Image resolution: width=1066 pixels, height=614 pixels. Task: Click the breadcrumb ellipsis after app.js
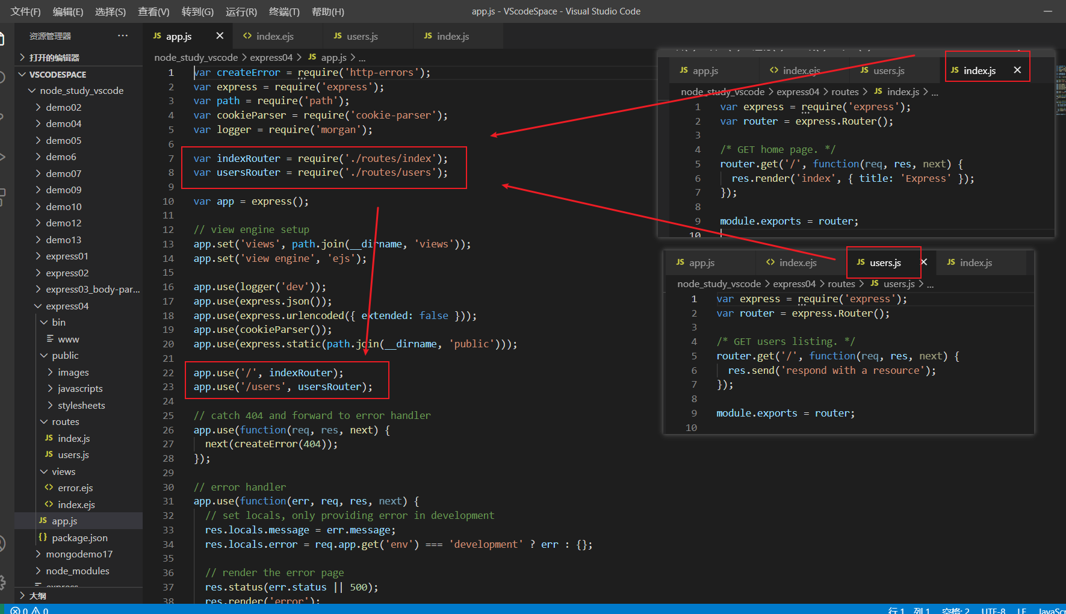coord(362,58)
